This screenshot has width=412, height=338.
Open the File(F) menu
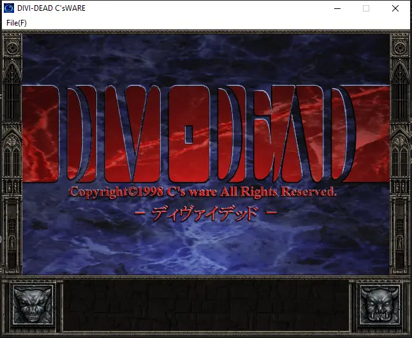[x=17, y=23]
